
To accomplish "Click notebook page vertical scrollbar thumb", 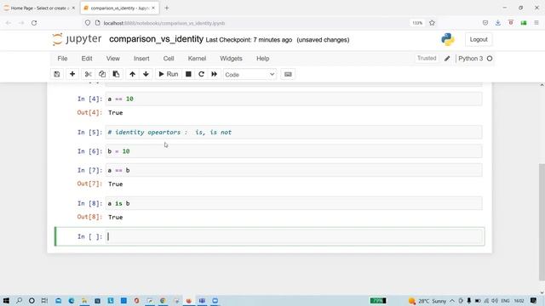I will pos(542,221).
